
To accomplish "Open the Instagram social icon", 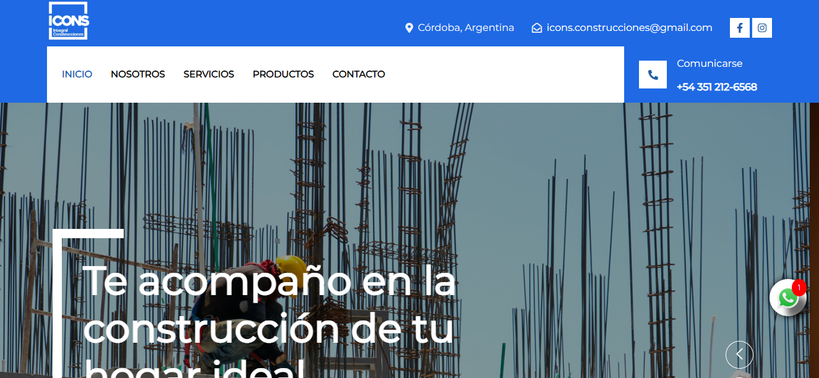I will coord(762,28).
